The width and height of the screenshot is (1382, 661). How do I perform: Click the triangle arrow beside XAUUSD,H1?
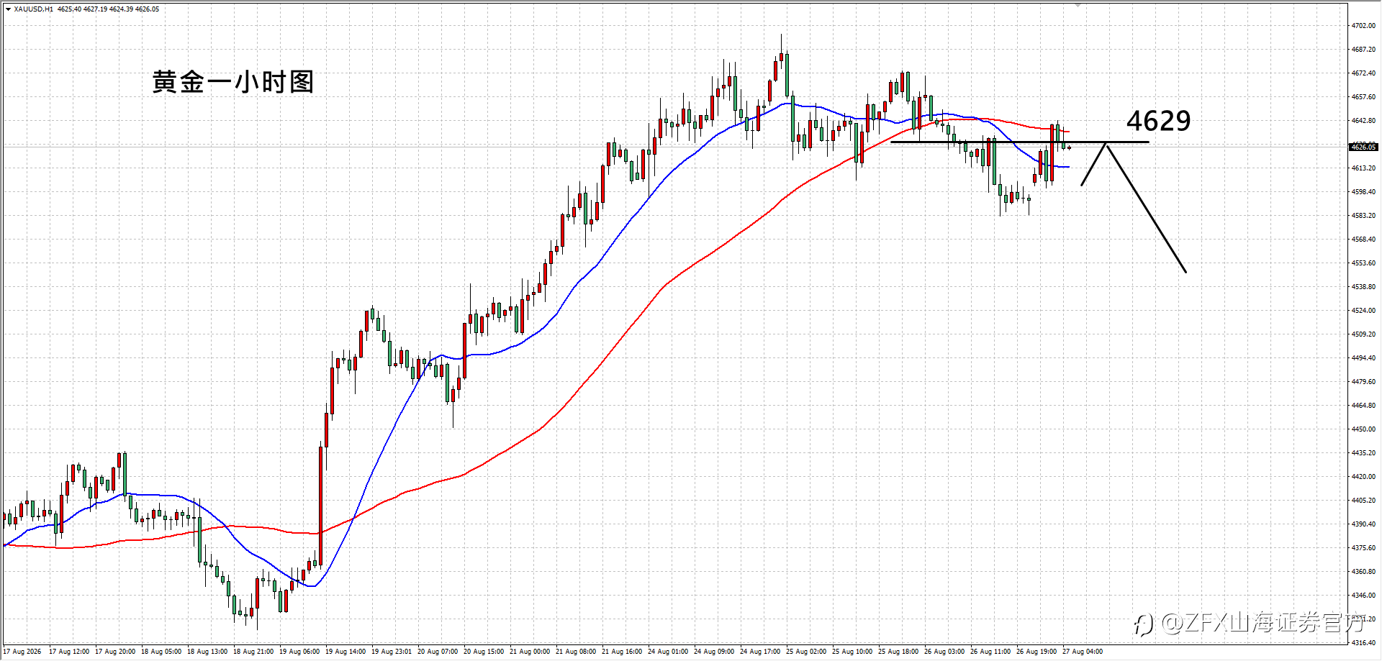(x=8, y=9)
